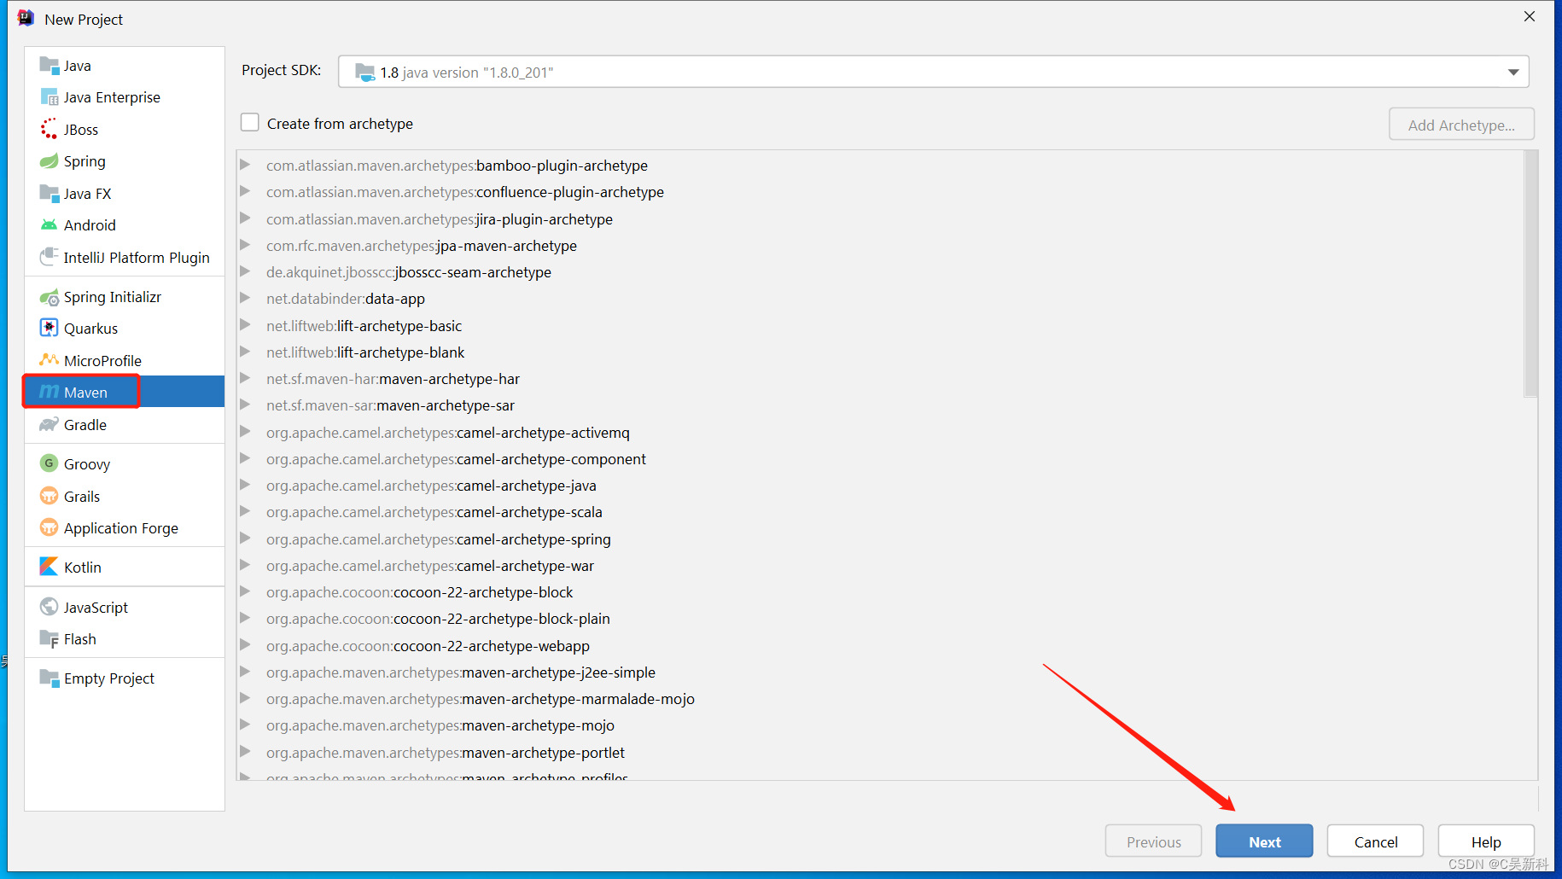Click the Next button
The height and width of the screenshot is (879, 1562).
click(1264, 841)
